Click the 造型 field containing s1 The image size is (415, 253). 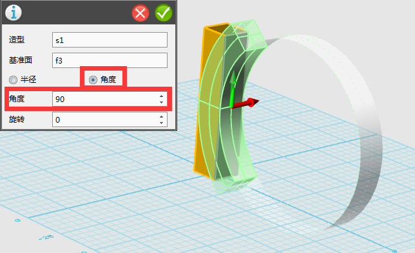110,40
